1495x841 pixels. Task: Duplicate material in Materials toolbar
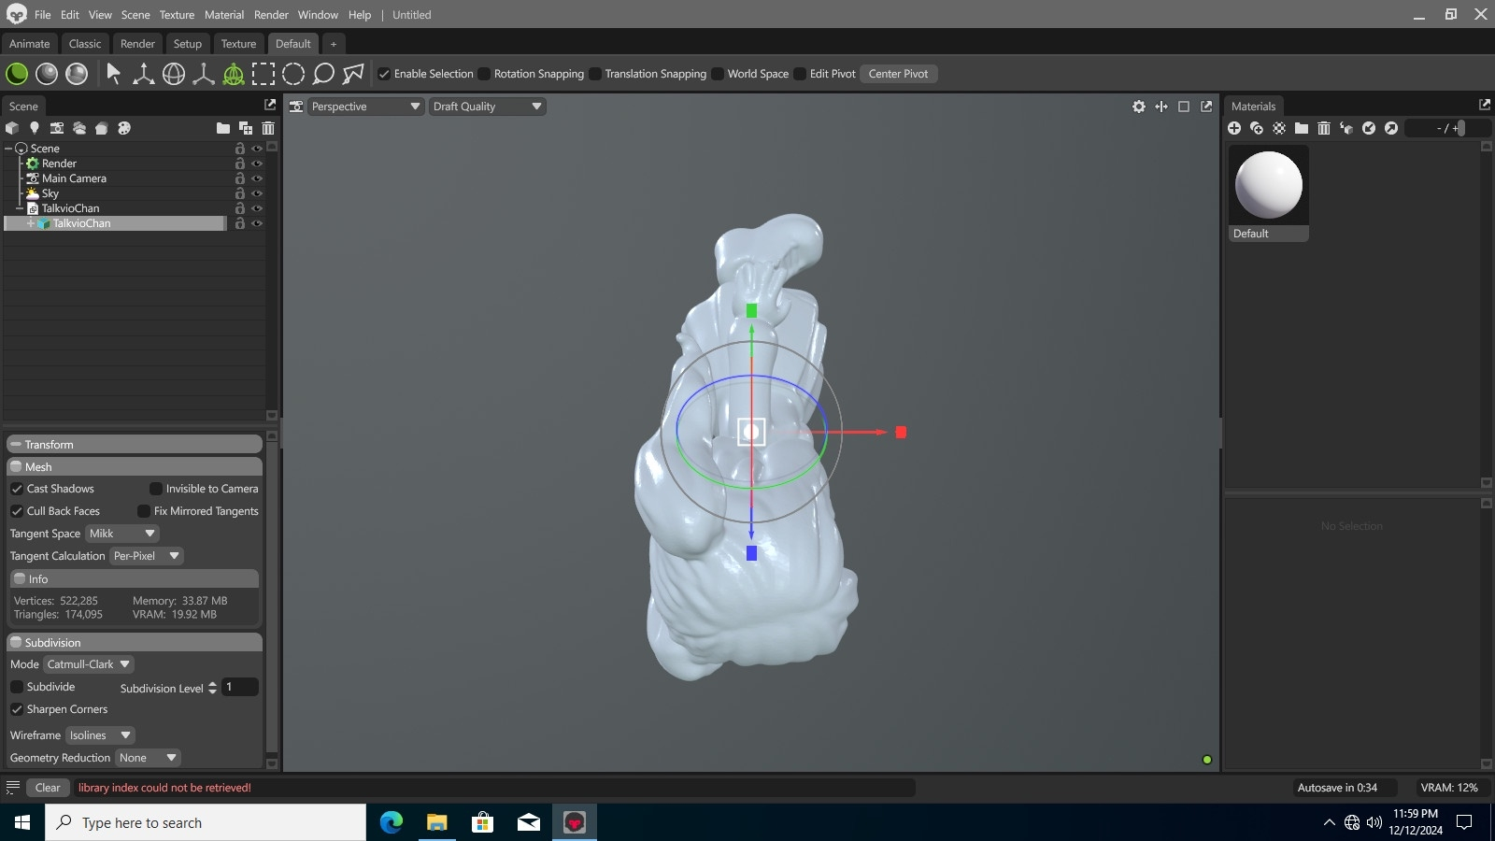pos(1257,128)
